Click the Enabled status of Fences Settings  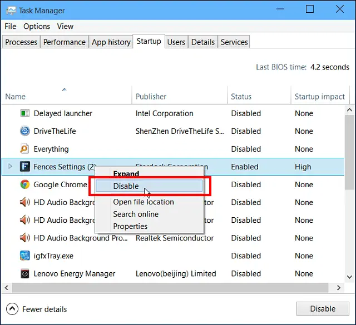[x=245, y=167]
